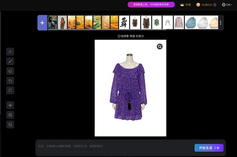Zoom in on the canvas
The width and height of the screenshot is (237, 157).
coord(10,115)
